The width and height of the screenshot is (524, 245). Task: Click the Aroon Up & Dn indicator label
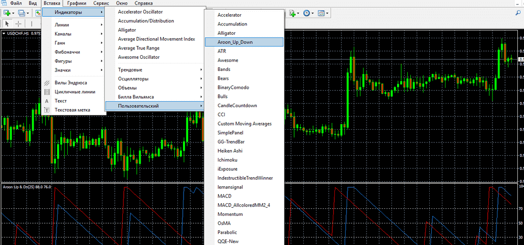coord(27,187)
